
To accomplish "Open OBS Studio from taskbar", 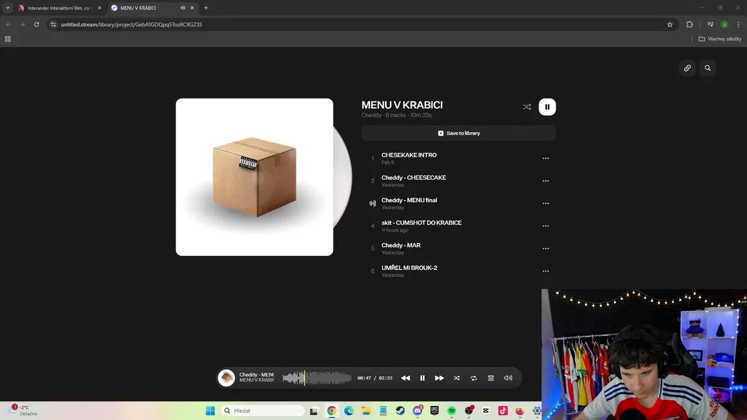I will coord(469,411).
